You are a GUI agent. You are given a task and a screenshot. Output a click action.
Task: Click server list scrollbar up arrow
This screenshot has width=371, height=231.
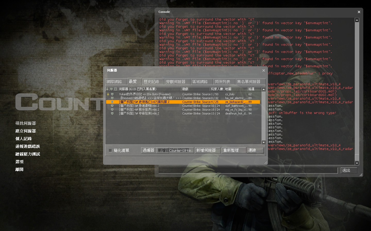tap(264, 89)
